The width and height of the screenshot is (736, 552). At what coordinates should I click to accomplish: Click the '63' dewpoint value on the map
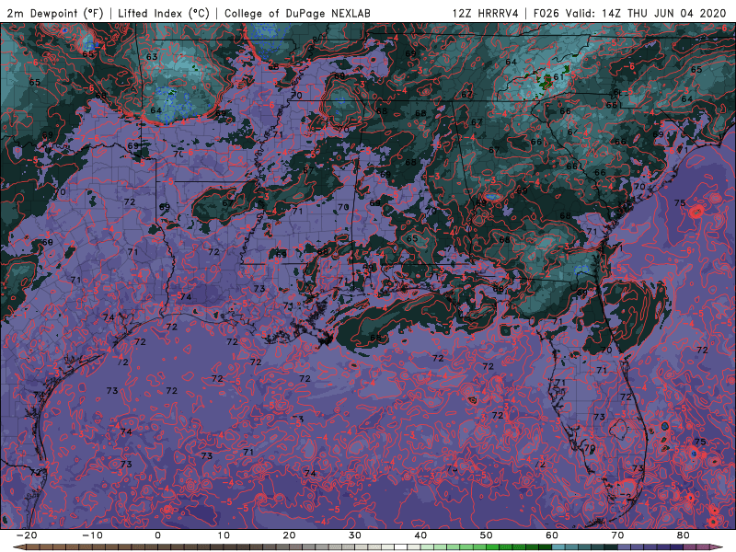click(152, 57)
